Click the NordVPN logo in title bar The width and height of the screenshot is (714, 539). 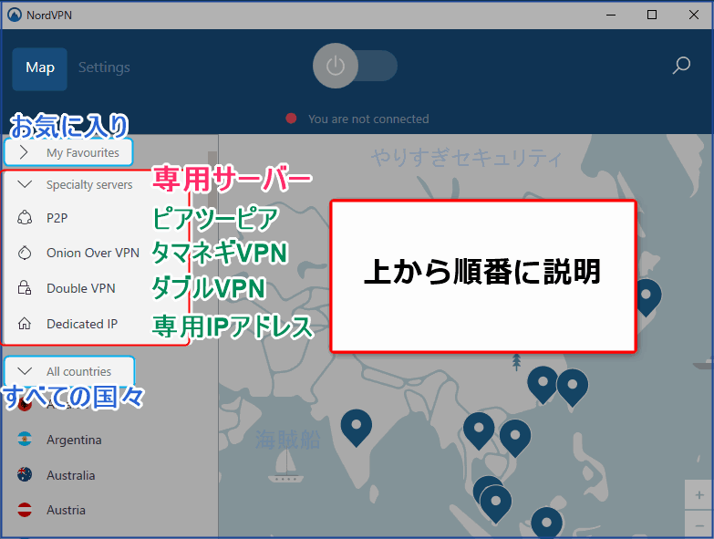click(x=15, y=15)
